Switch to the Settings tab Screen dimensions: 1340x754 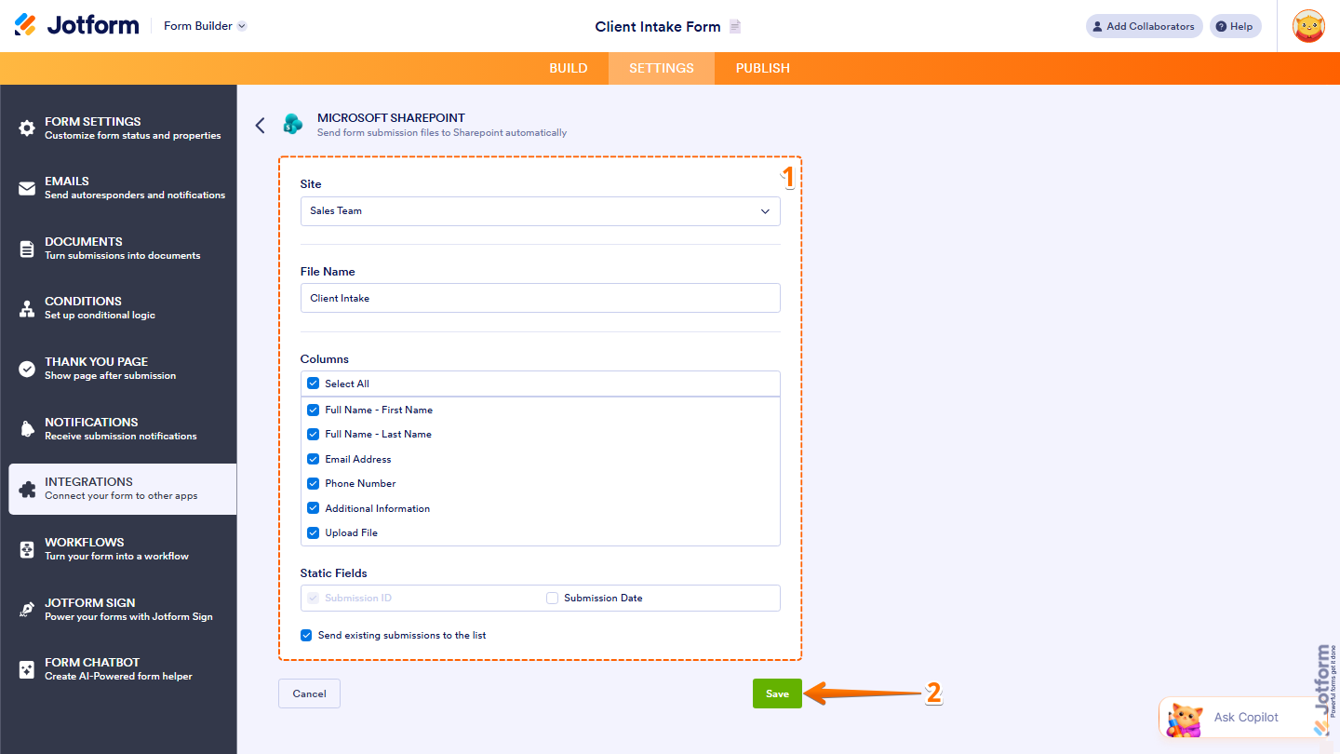662,68
